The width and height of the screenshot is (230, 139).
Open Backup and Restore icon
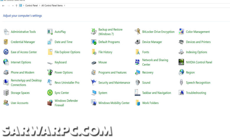tap(93, 32)
